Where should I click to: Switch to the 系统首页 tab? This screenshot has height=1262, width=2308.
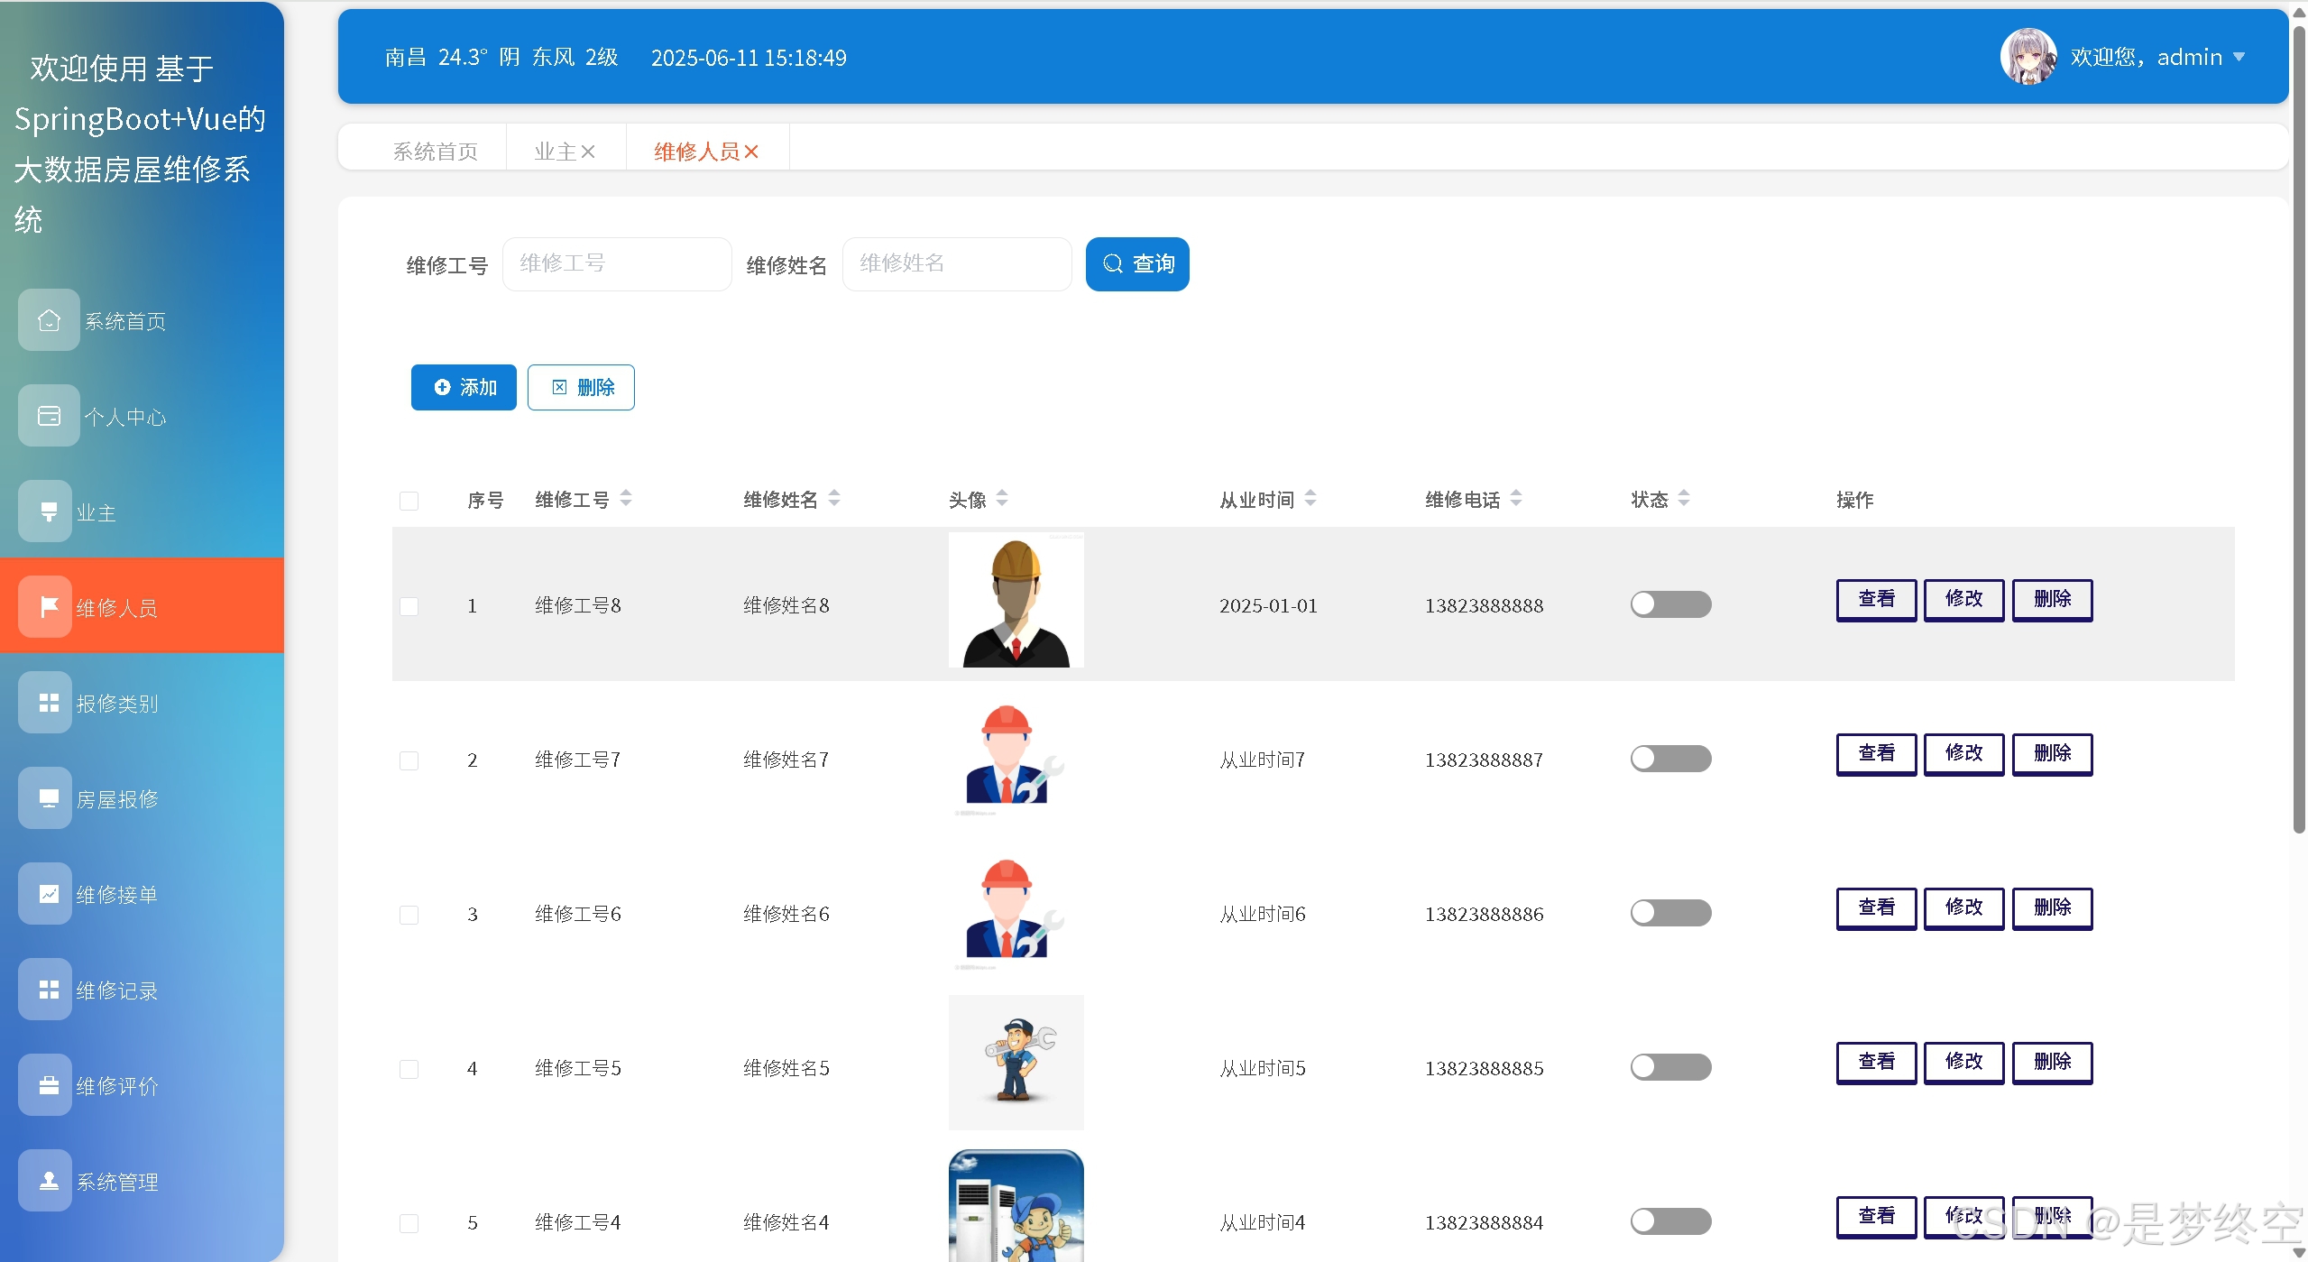[435, 152]
